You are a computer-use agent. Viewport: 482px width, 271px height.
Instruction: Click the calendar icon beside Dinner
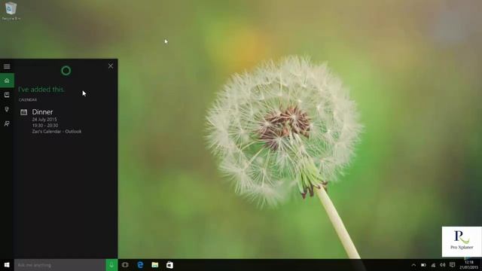coord(23,112)
